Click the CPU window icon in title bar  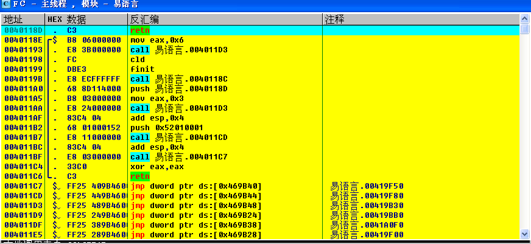tap(5, 4)
